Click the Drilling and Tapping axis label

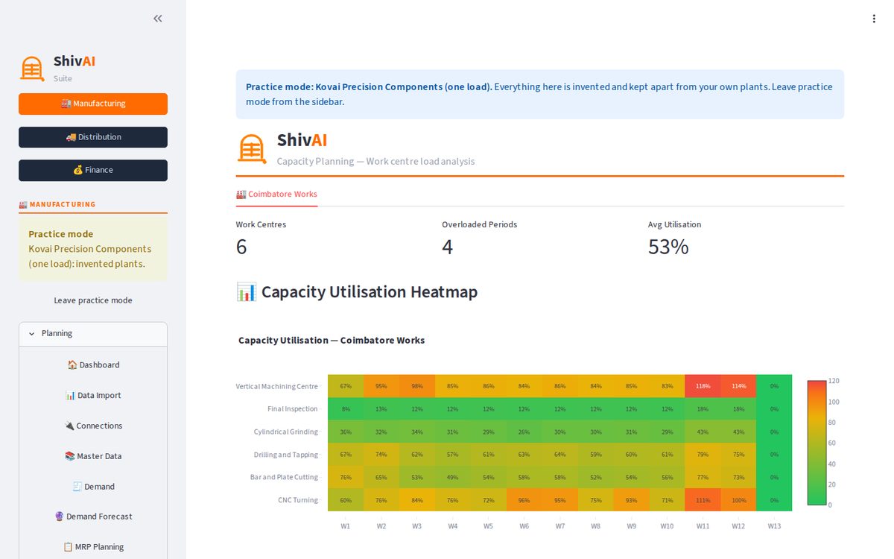(286, 455)
